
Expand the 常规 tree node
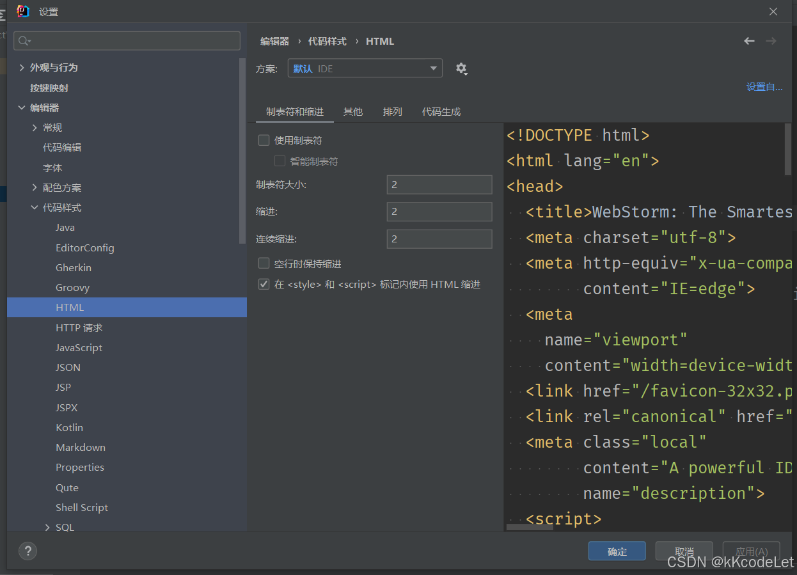35,128
